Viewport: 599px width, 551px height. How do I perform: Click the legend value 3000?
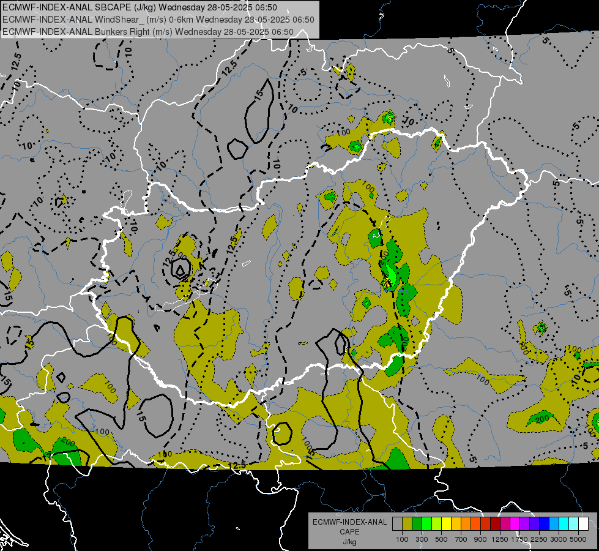point(559,539)
